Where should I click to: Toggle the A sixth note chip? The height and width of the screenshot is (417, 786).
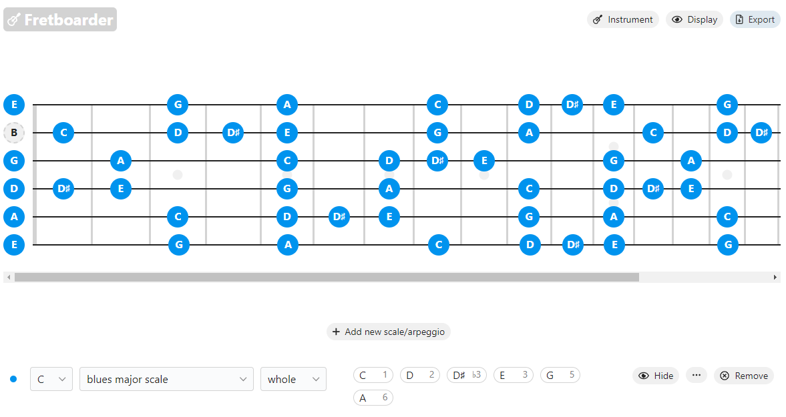(373, 398)
